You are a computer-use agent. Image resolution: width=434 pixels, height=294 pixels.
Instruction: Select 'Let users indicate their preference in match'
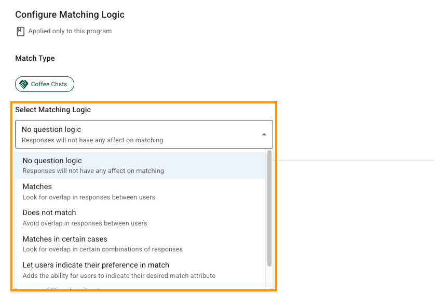click(96, 265)
